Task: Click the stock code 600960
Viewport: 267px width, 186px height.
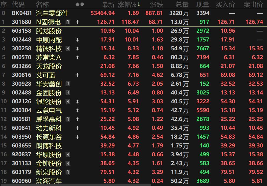Action: [x=22, y=181]
